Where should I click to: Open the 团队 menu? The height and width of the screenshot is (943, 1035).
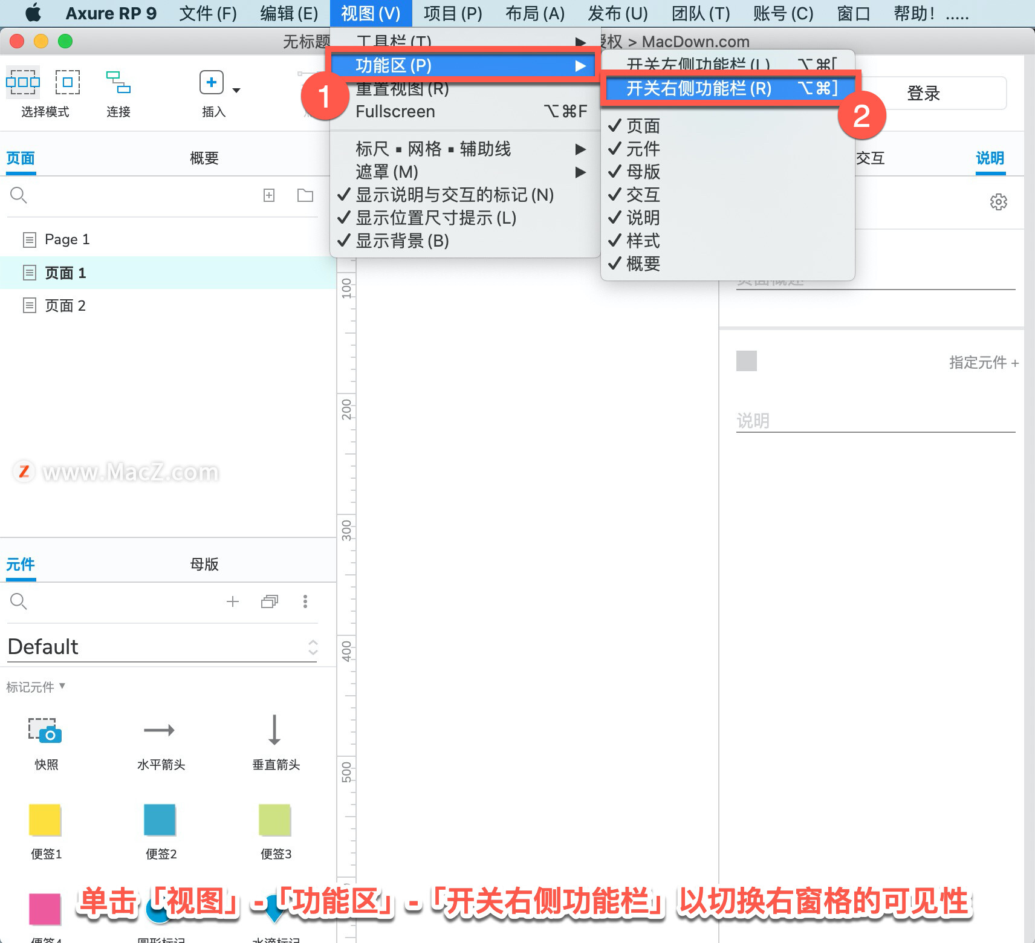[x=701, y=13]
